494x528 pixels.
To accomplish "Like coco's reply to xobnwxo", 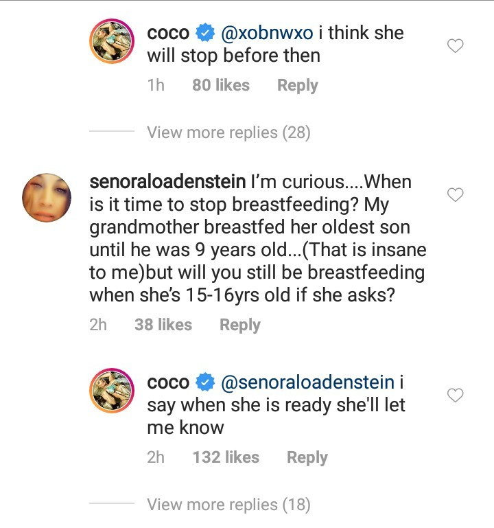I will tap(456, 46).
